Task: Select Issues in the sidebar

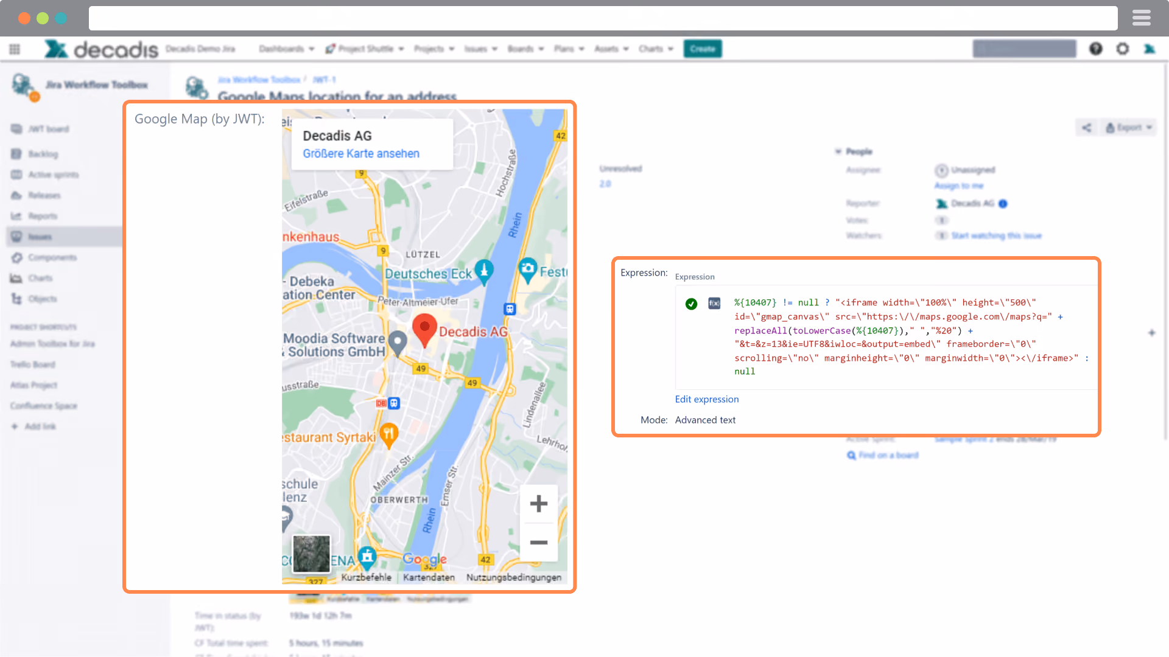Action: click(x=64, y=237)
